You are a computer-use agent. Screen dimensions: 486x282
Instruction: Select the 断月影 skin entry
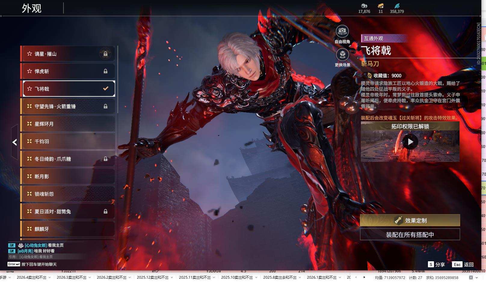pyautogui.click(x=68, y=176)
